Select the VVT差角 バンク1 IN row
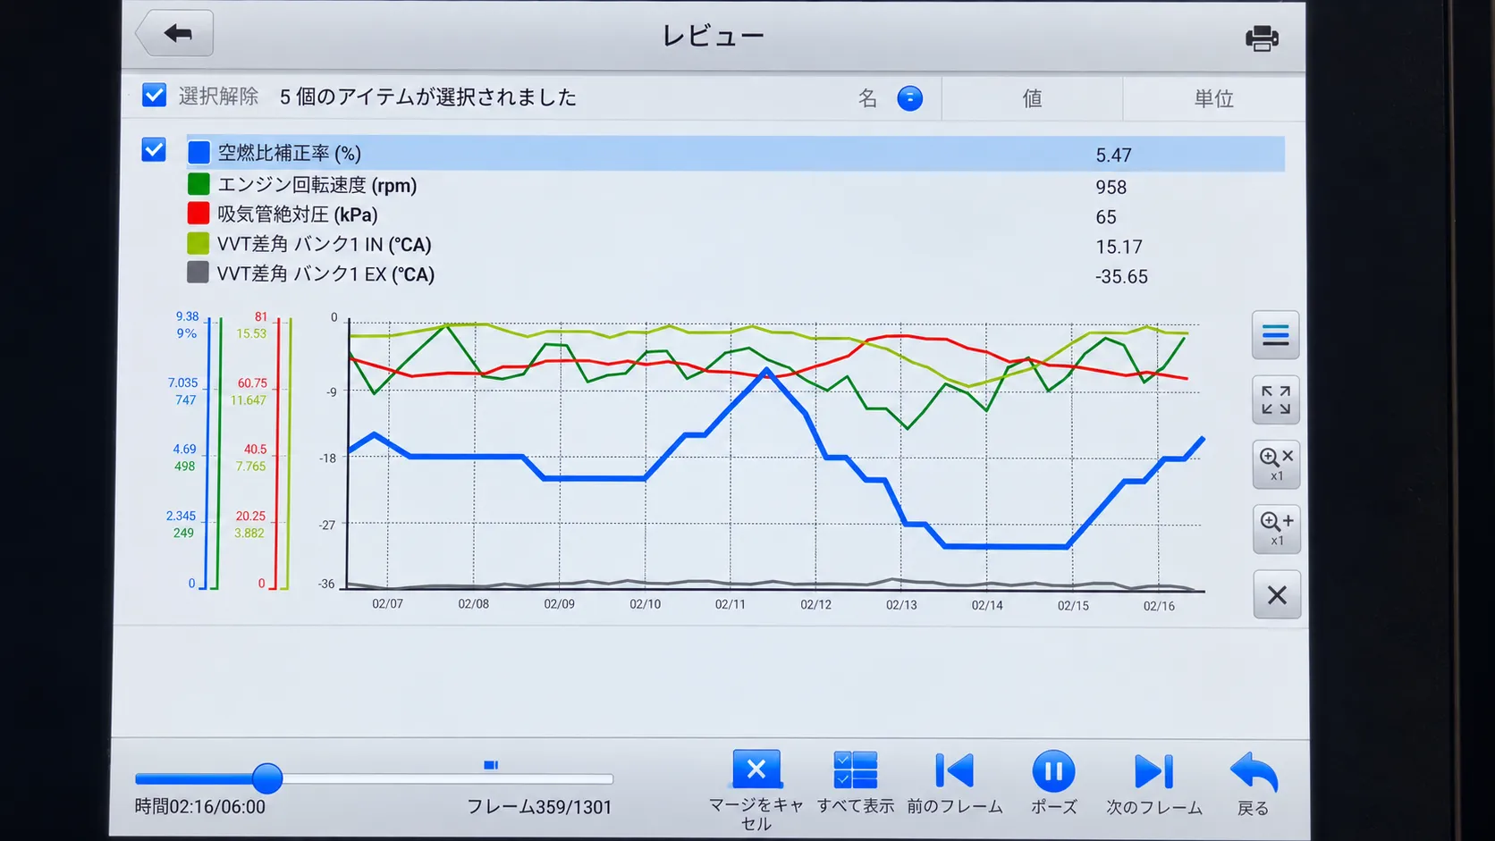Image resolution: width=1495 pixels, height=841 pixels. pyautogui.click(x=735, y=244)
